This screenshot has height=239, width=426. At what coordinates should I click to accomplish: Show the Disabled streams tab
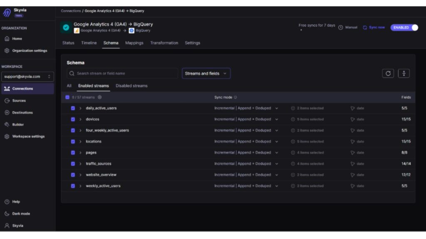click(x=131, y=85)
